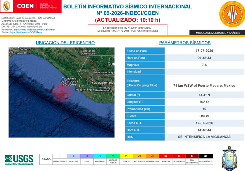This screenshot has width=245, height=171.
Task: Click the empty Intensidad value cell
Action: pyautogui.click(x=204, y=72)
